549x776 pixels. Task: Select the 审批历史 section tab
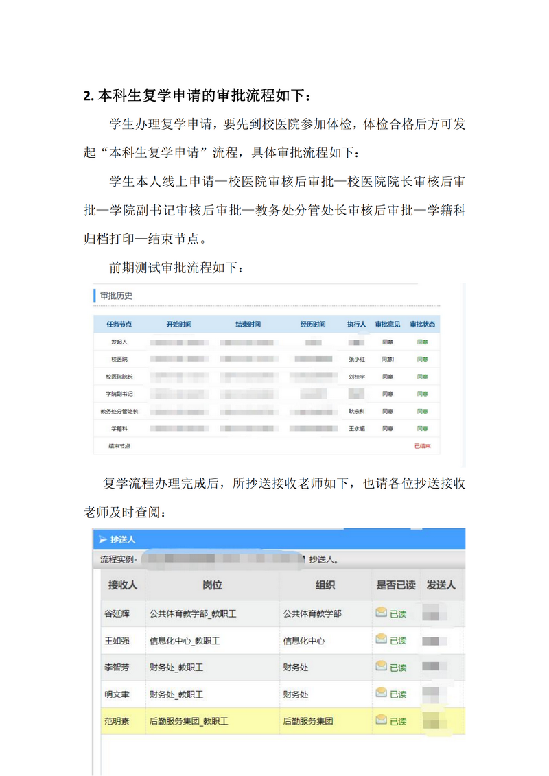(116, 296)
